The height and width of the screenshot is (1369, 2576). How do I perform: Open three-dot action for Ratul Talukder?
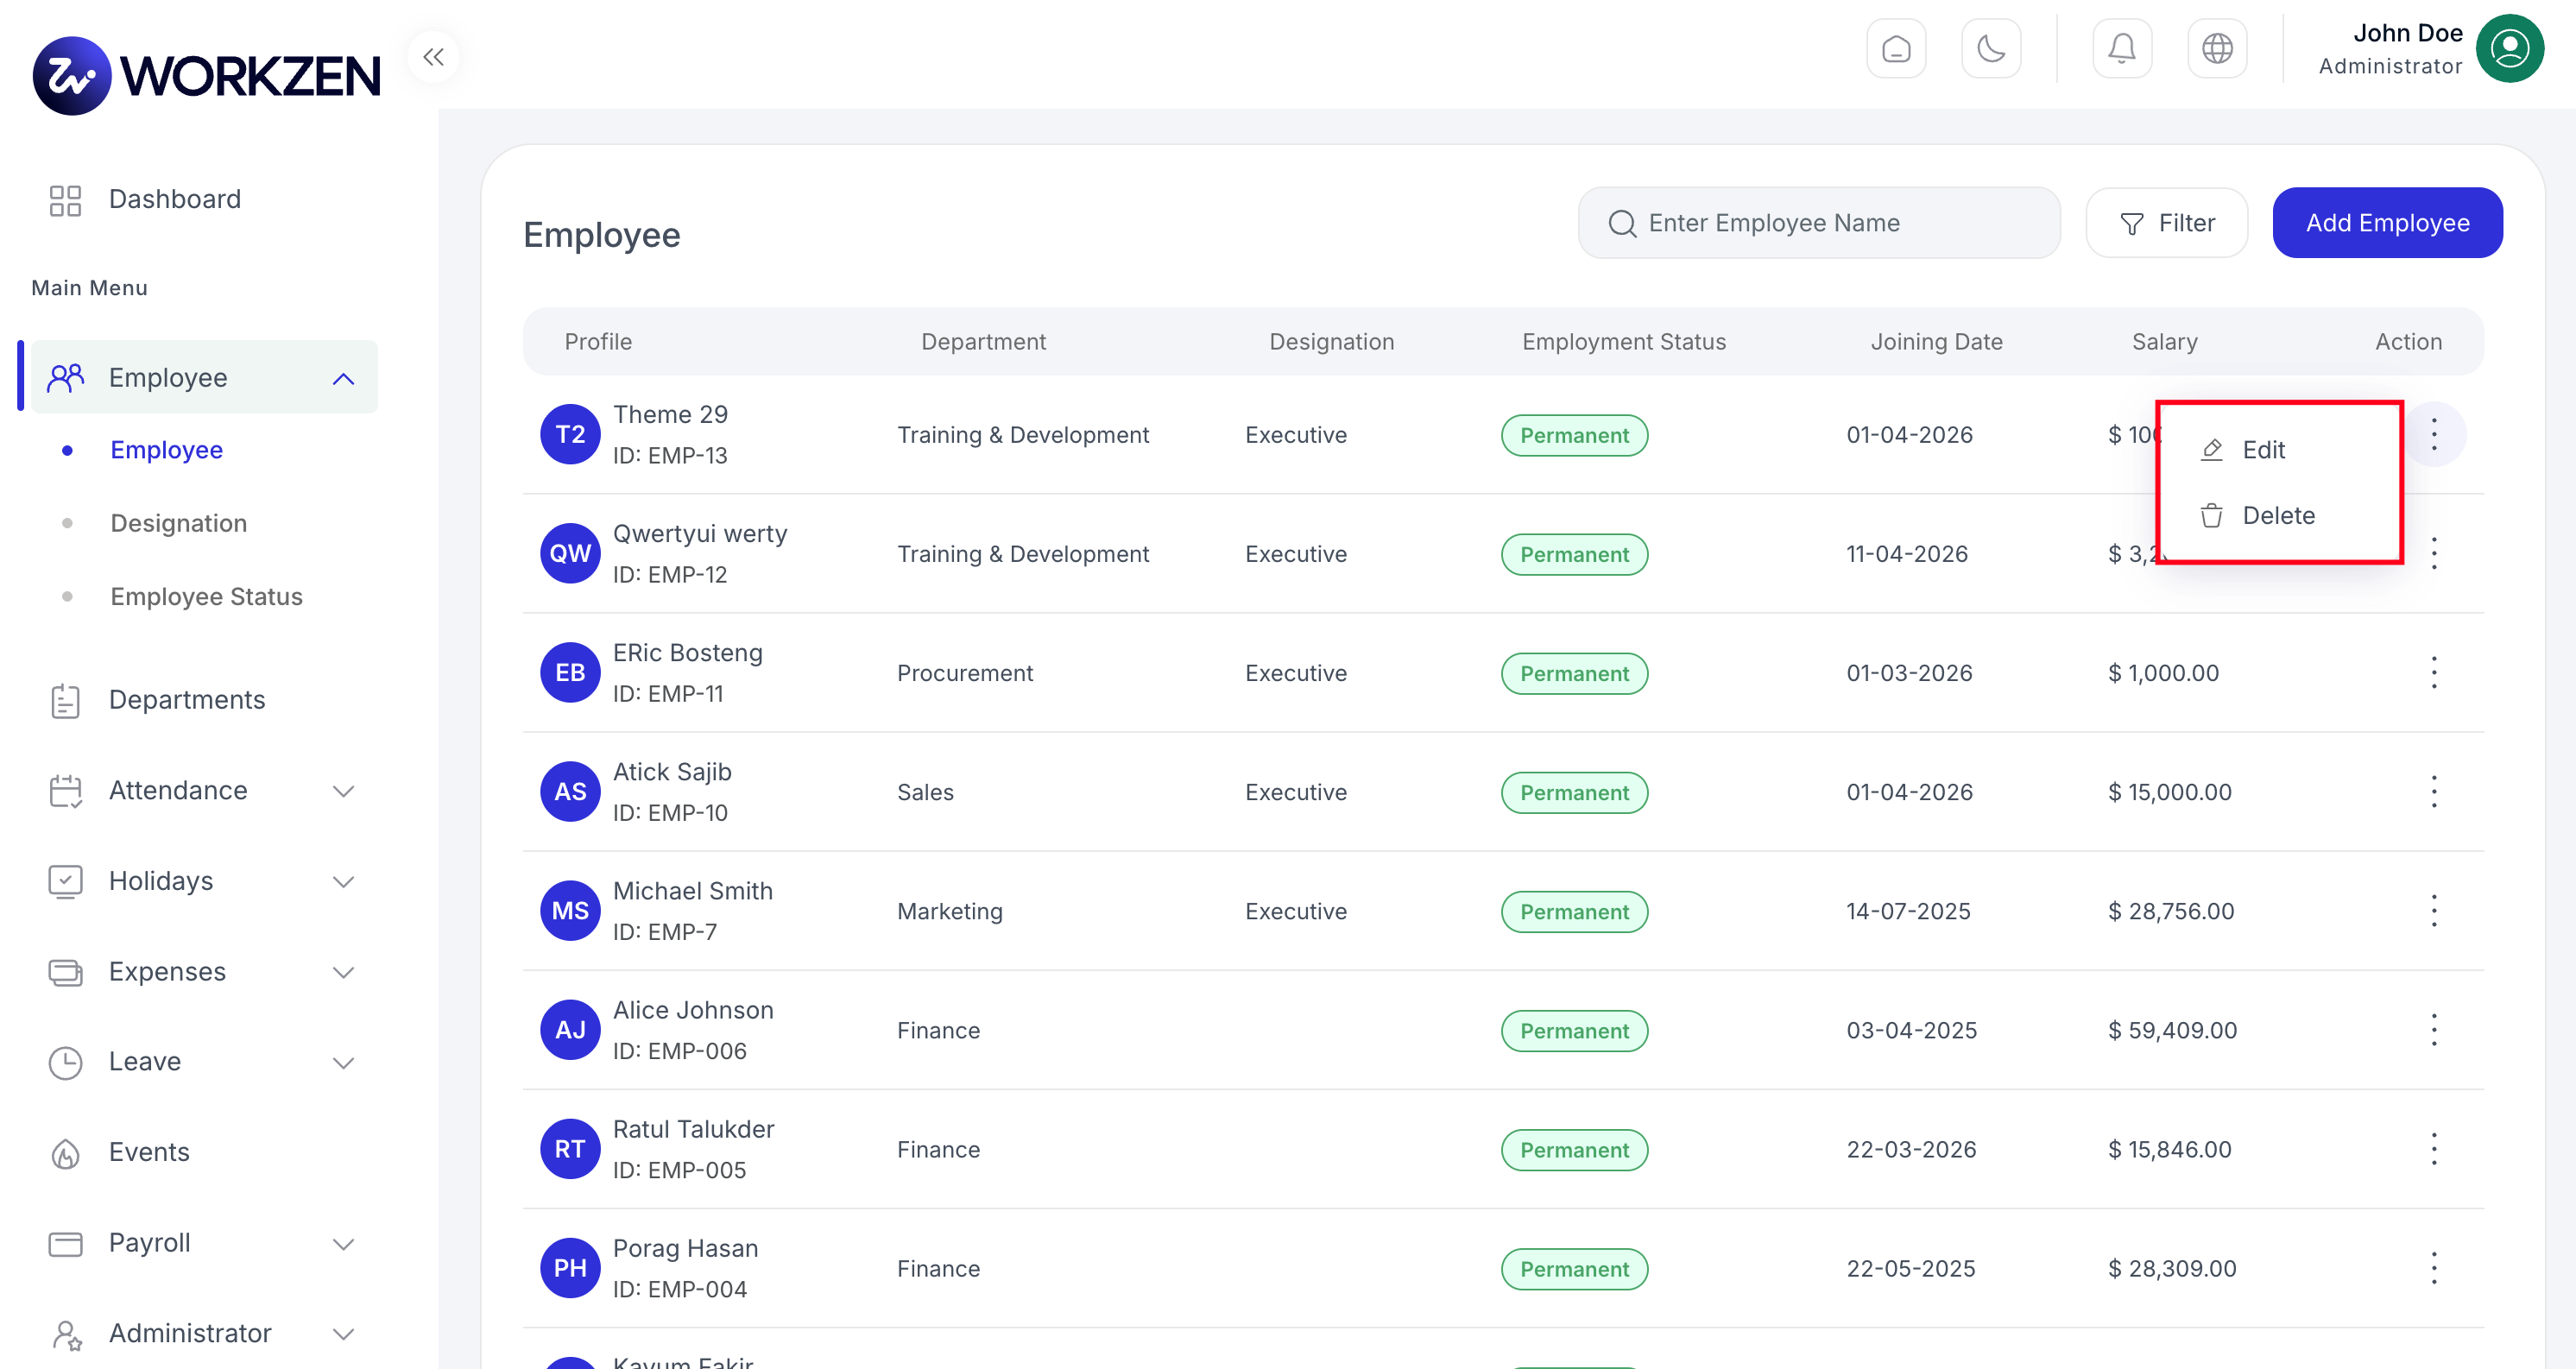pyautogui.click(x=2433, y=1148)
